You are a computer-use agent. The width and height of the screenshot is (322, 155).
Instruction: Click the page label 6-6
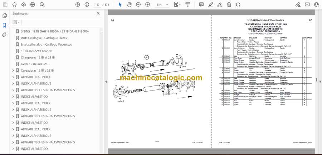pyautogui.click(x=112, y=20)
